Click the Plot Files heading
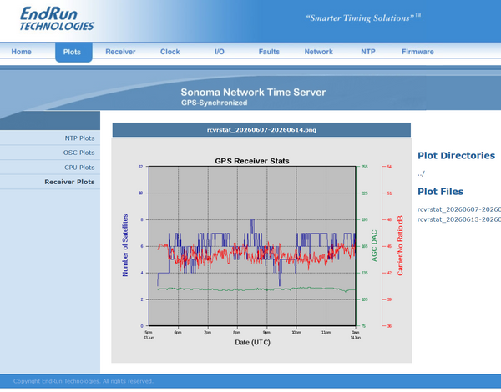The width and height of the screenshot is (501, 392). pyautogui.click(x=440, y=192)
